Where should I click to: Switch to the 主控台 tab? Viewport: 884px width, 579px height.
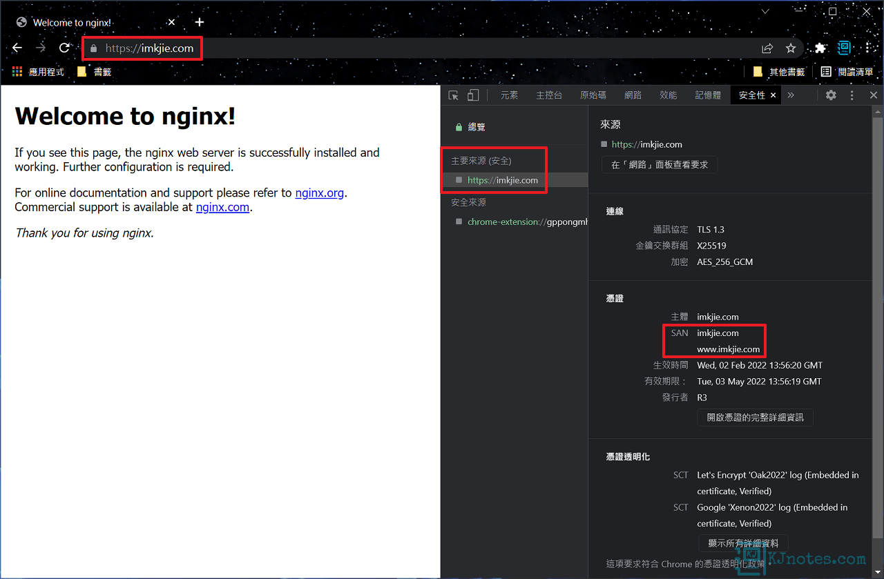coord(549,95)
